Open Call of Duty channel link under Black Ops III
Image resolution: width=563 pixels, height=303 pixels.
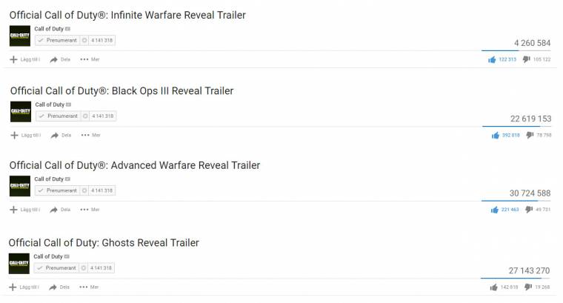click(50, 104)
